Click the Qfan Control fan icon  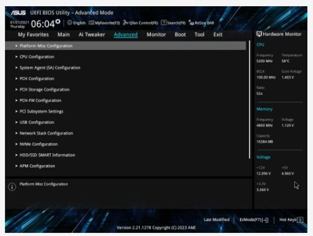[x=125, y=23]
